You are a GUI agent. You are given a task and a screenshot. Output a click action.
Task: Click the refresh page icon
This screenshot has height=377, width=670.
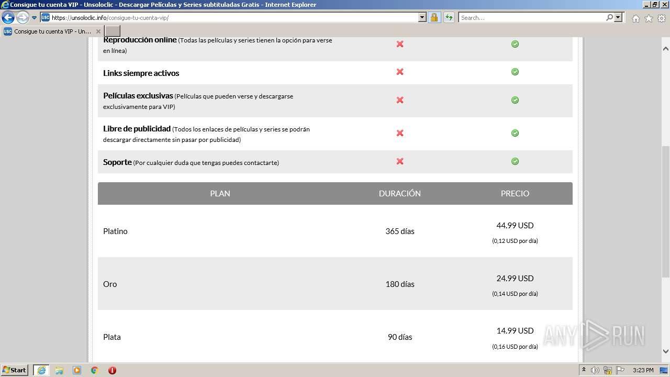click(x=449, y=17)
